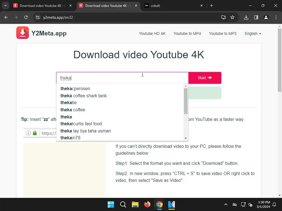Switch to the first Download video Youtube 4K tab

click(x=43, y=6)
